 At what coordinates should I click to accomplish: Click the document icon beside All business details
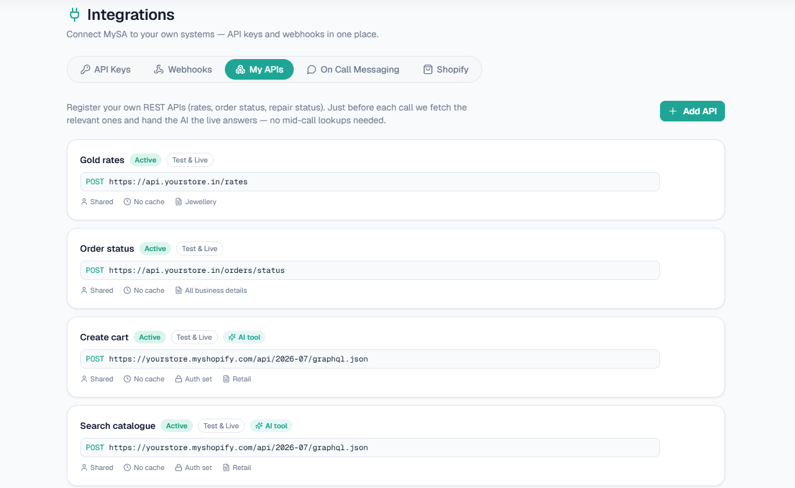point(179,290)
